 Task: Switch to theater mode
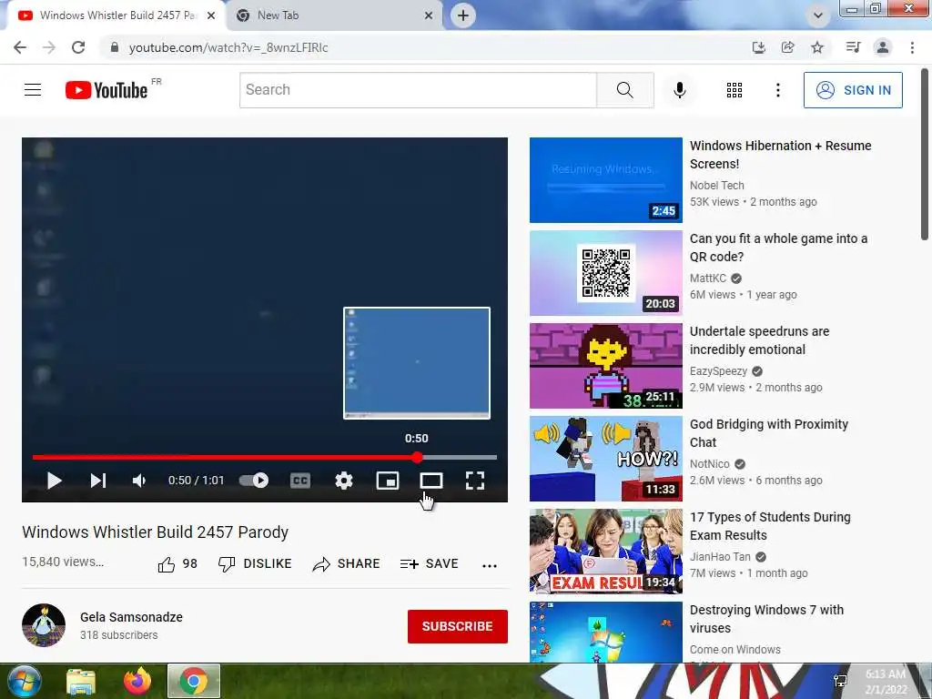[x=431, y=481]
